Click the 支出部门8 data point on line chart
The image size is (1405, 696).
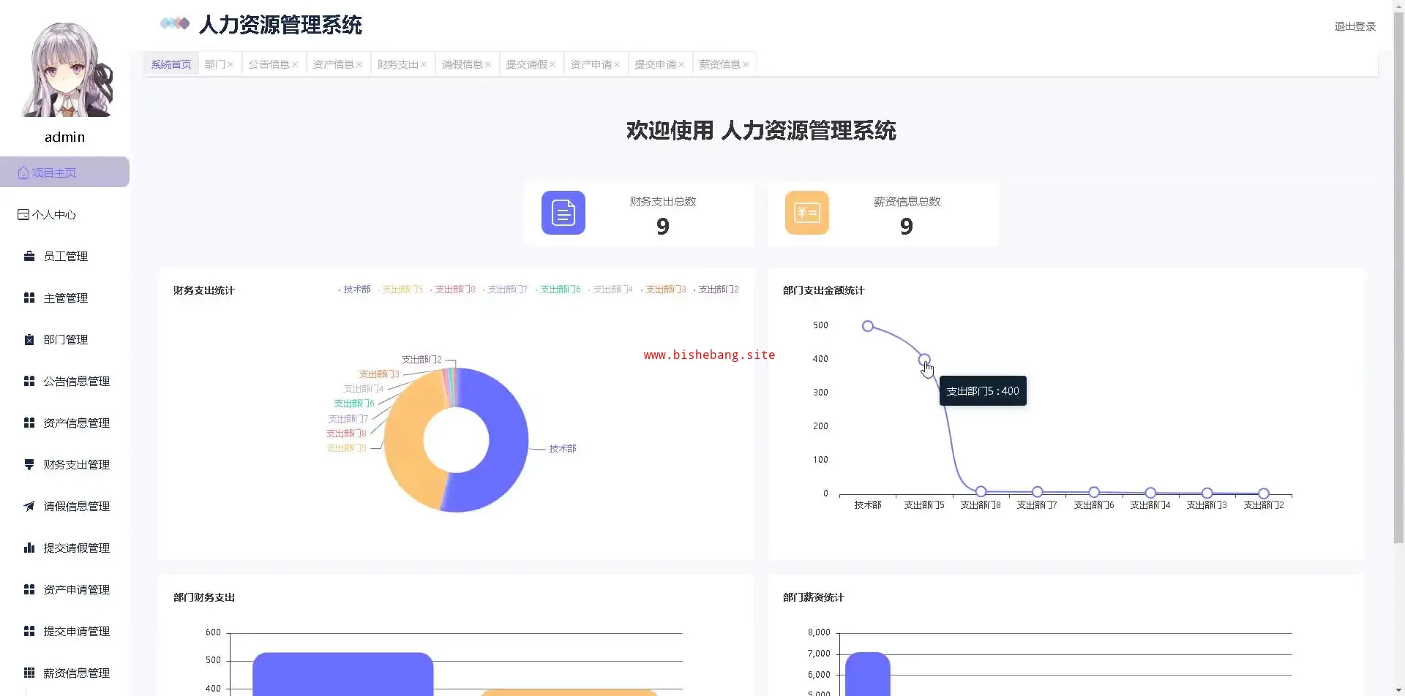[981, 492]
